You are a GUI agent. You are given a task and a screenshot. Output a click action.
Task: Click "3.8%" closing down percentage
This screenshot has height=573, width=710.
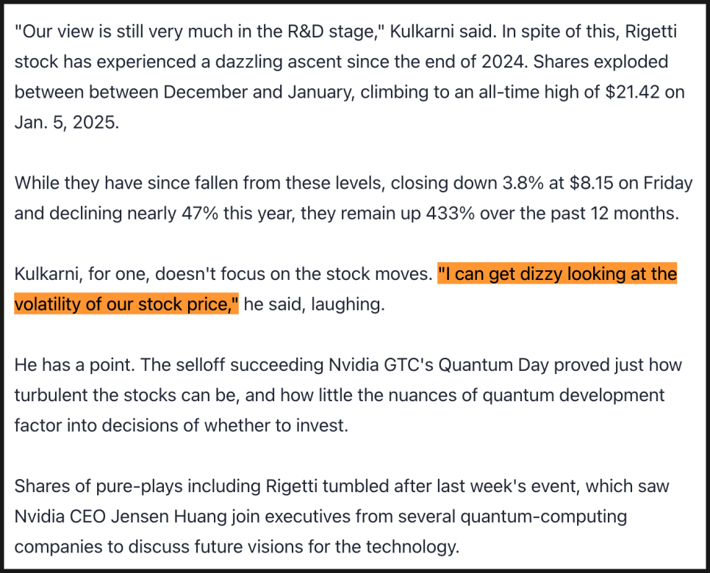pos(517,183)
